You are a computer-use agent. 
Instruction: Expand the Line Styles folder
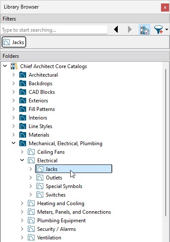[x=14, y=126]
